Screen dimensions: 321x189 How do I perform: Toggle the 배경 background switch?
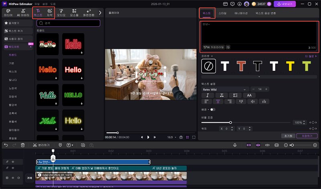coord(212,109)
